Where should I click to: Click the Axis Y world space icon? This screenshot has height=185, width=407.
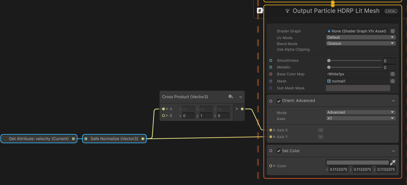(x=321, y=137)
